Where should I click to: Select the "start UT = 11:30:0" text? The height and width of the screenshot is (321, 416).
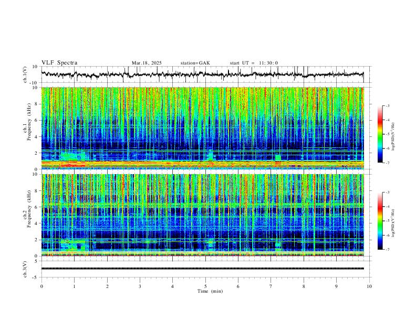coord(254,63)
